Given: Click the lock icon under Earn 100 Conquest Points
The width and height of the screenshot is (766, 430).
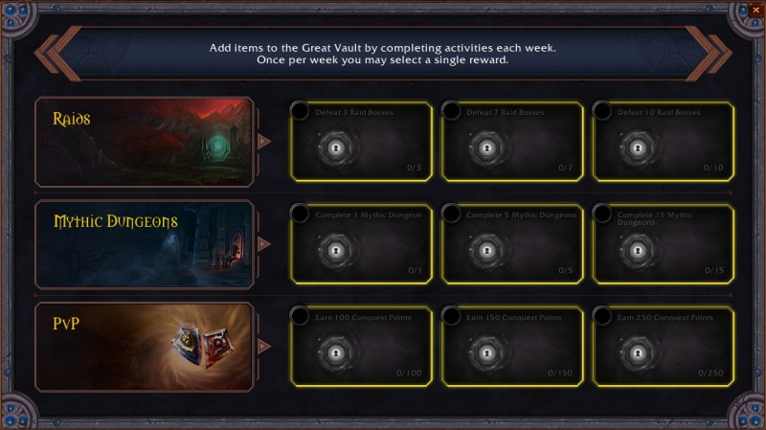Looking at the screenshot, I should point(336,352).
